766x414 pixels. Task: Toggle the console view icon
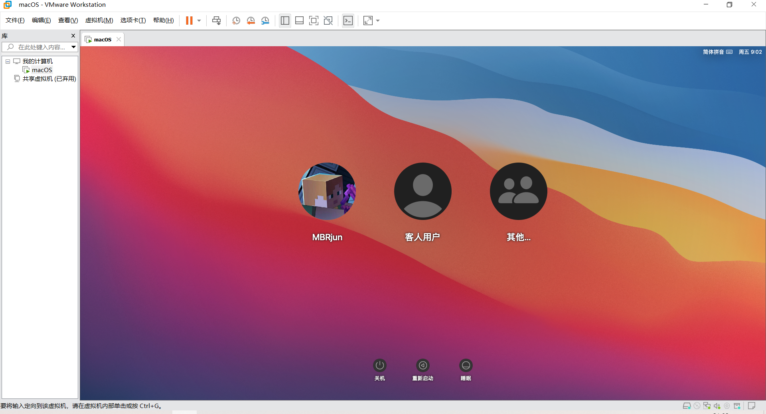click(x=348, y=20)
